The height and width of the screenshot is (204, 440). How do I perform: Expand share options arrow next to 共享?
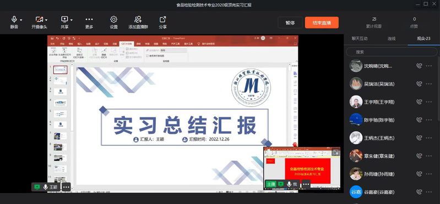(71, 20)
